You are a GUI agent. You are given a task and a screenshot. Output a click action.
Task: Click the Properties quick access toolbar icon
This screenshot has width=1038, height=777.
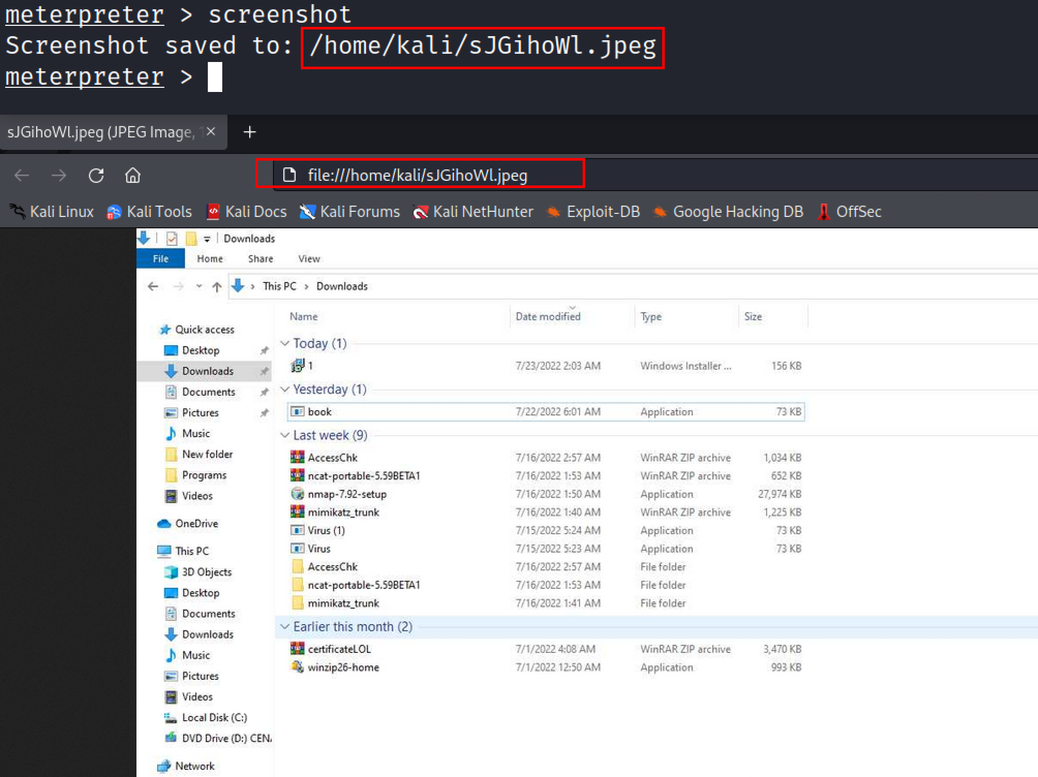coord(172,239)
